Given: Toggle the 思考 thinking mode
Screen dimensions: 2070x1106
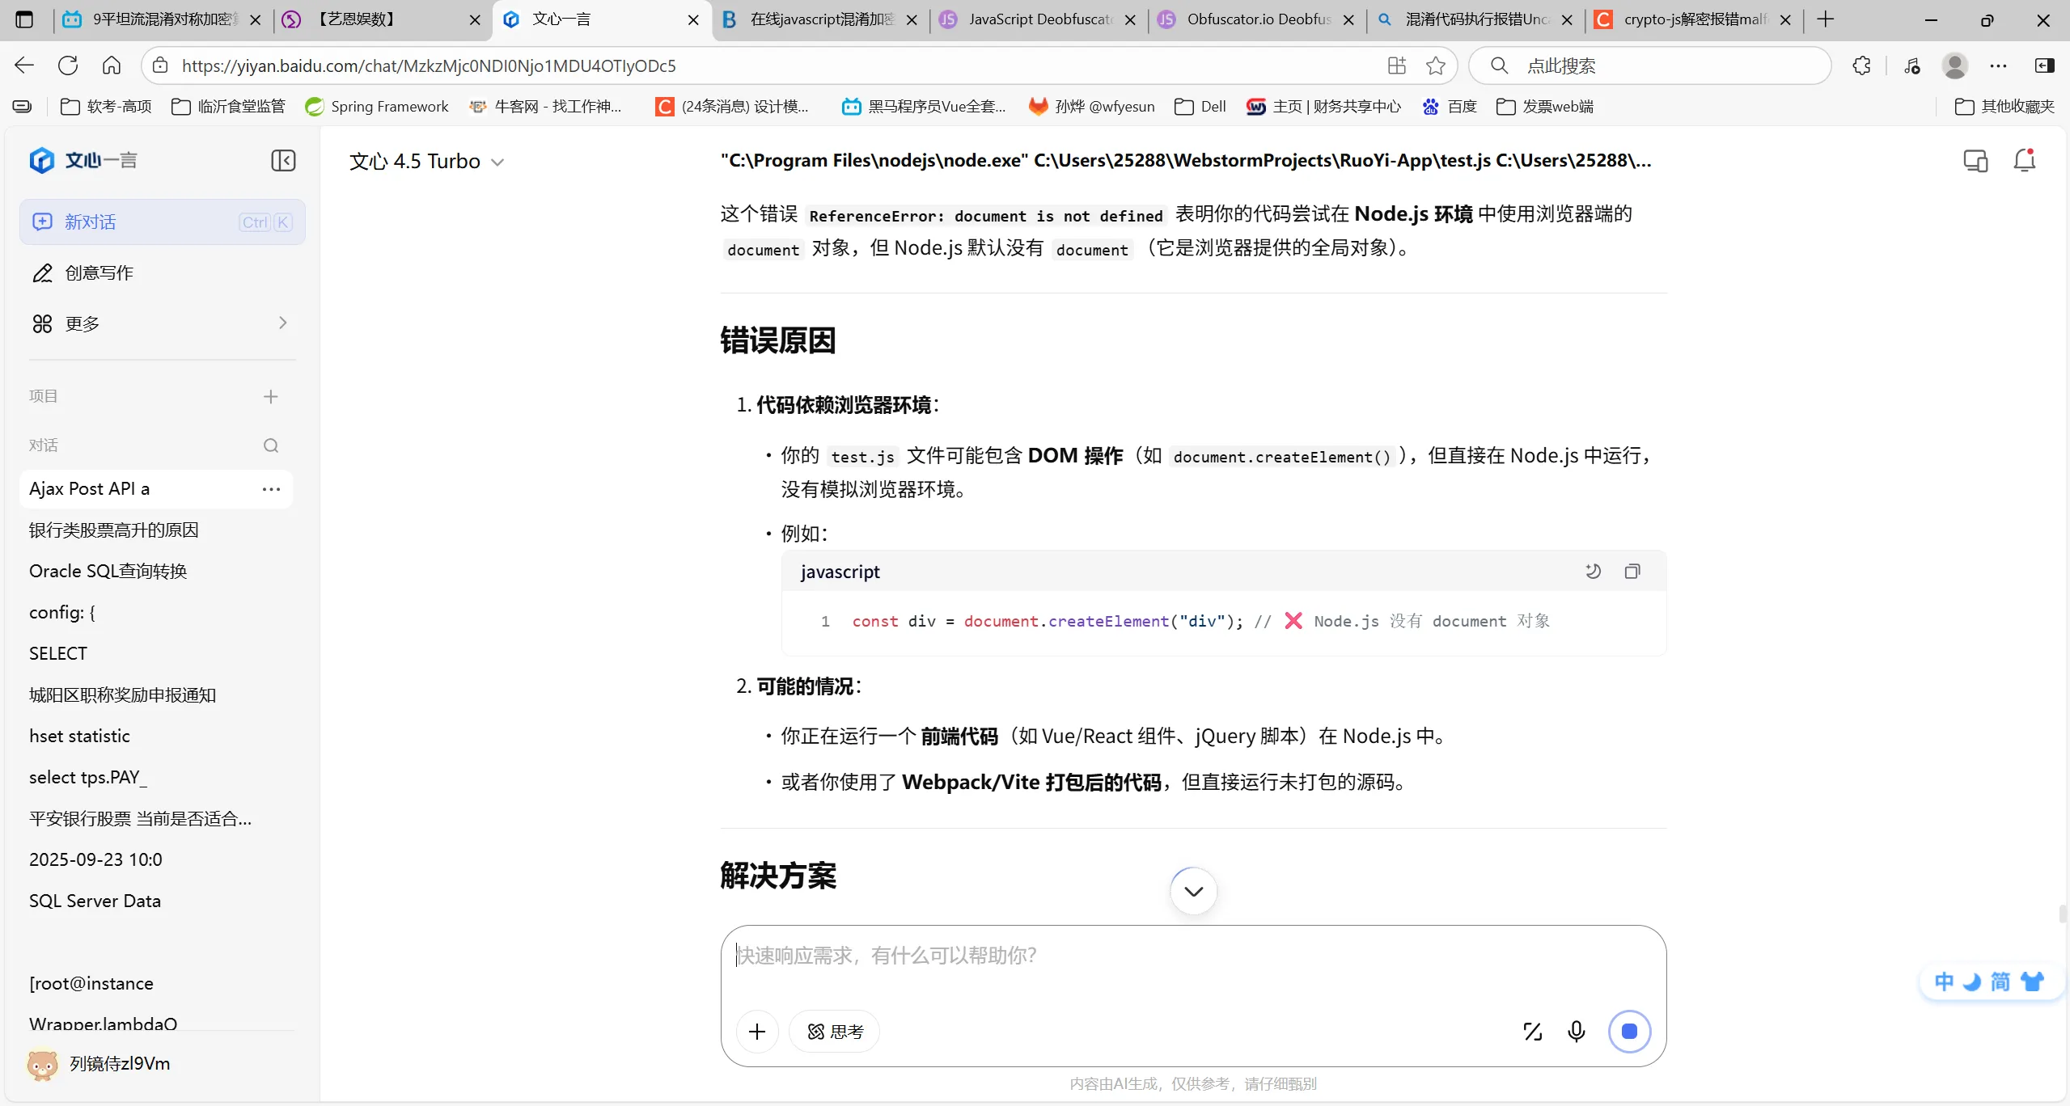Looking at the screenshot, I should click(x=835, y=1032).
